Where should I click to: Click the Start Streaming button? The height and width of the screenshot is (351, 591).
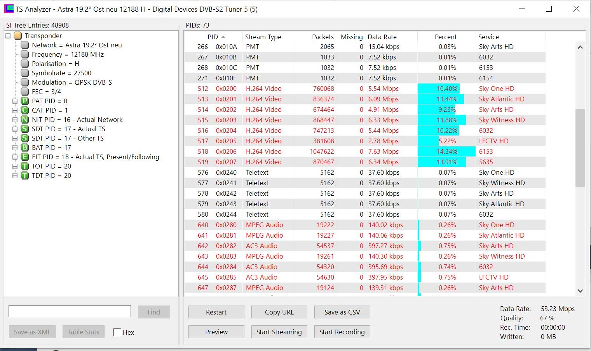click(279, 332)
